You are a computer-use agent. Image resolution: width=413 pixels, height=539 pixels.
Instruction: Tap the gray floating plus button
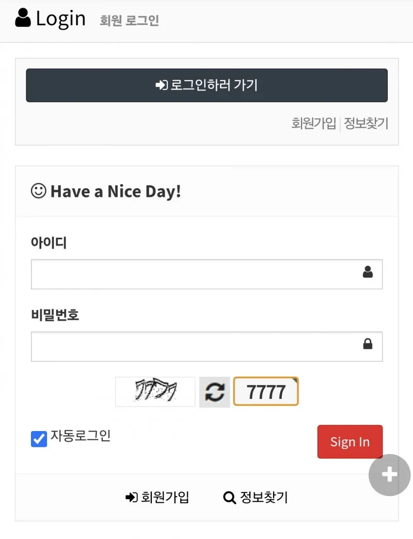(389, 475)
